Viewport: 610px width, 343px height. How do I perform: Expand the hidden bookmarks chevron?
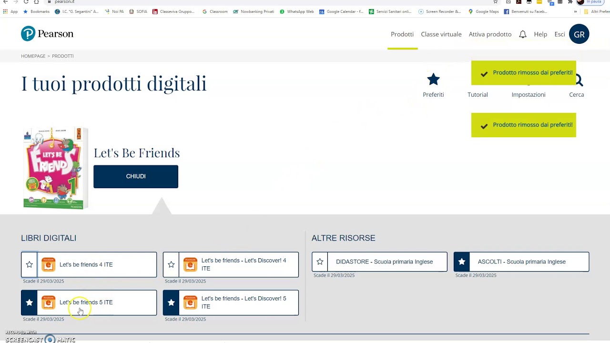(575, 11)
